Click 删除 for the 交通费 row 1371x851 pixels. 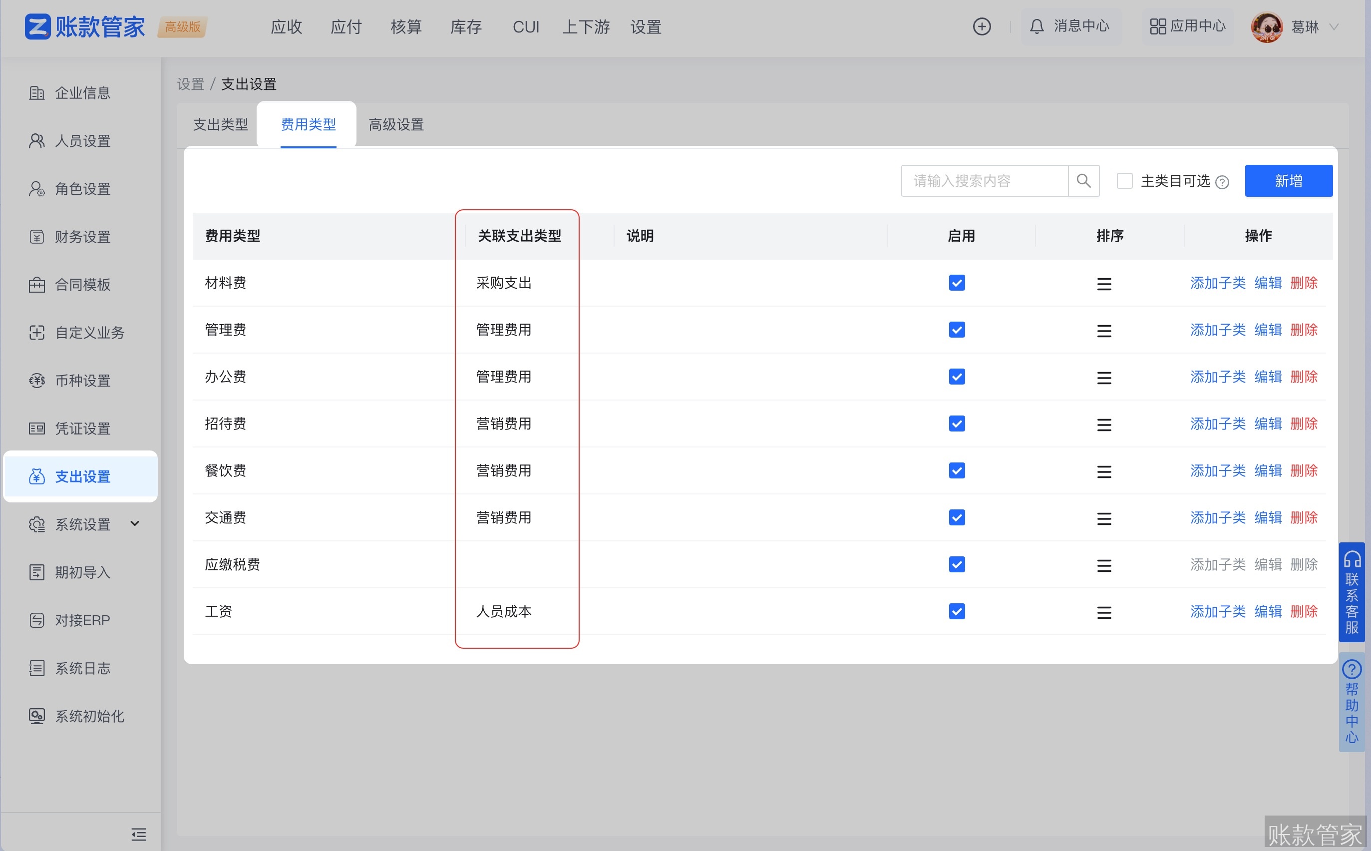[x=1304, y=517]
